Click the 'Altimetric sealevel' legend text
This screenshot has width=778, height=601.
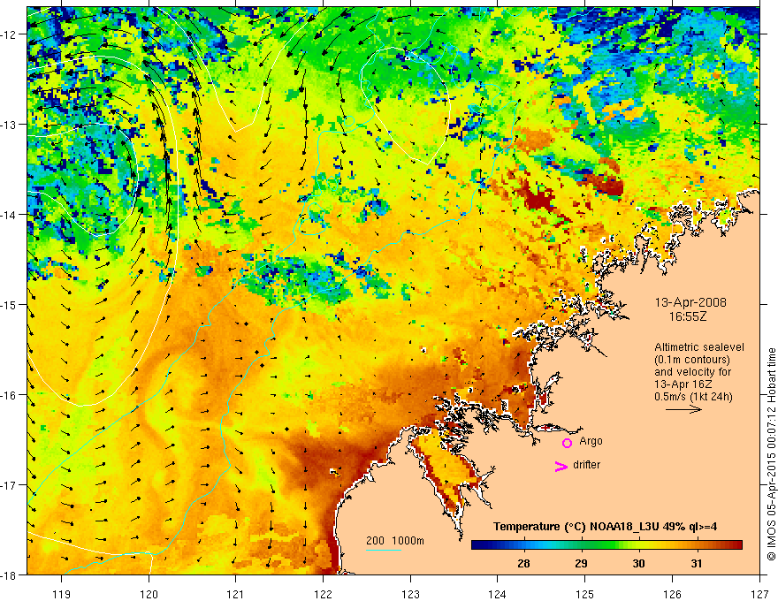point(699,347)
